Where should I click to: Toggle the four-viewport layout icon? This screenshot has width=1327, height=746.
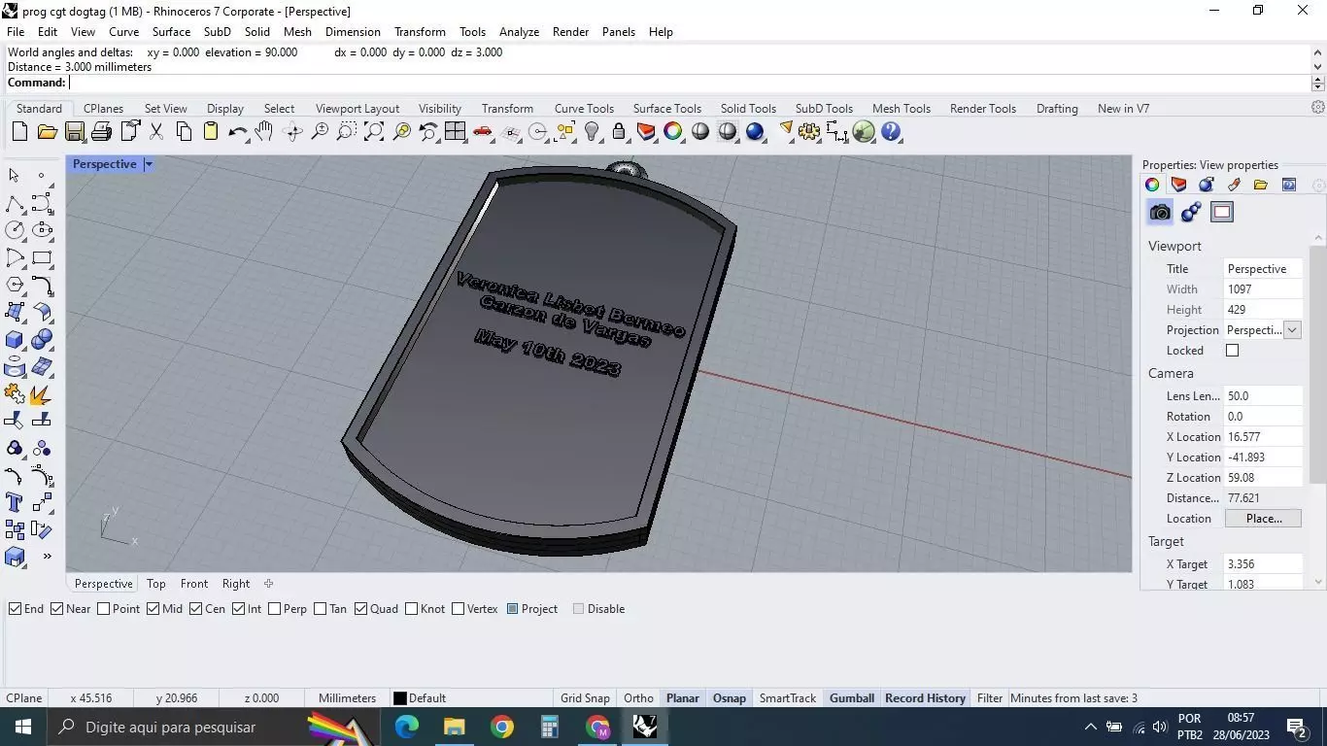coord(456,132)
